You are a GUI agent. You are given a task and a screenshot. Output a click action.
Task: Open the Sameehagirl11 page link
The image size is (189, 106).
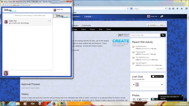click(x=141, y=63)
